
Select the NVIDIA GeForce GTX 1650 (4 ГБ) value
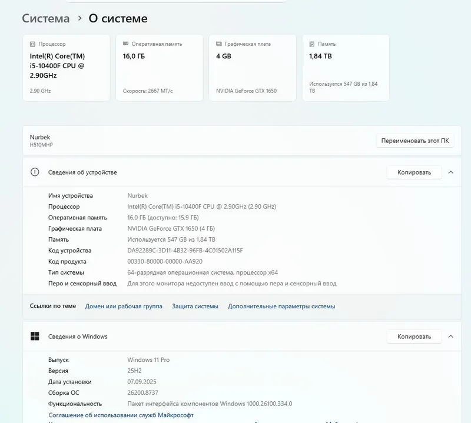(171, 228)
